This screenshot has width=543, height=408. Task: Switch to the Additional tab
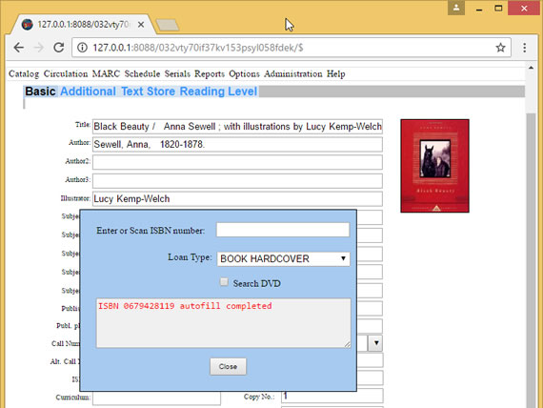(x=88, y=92)
